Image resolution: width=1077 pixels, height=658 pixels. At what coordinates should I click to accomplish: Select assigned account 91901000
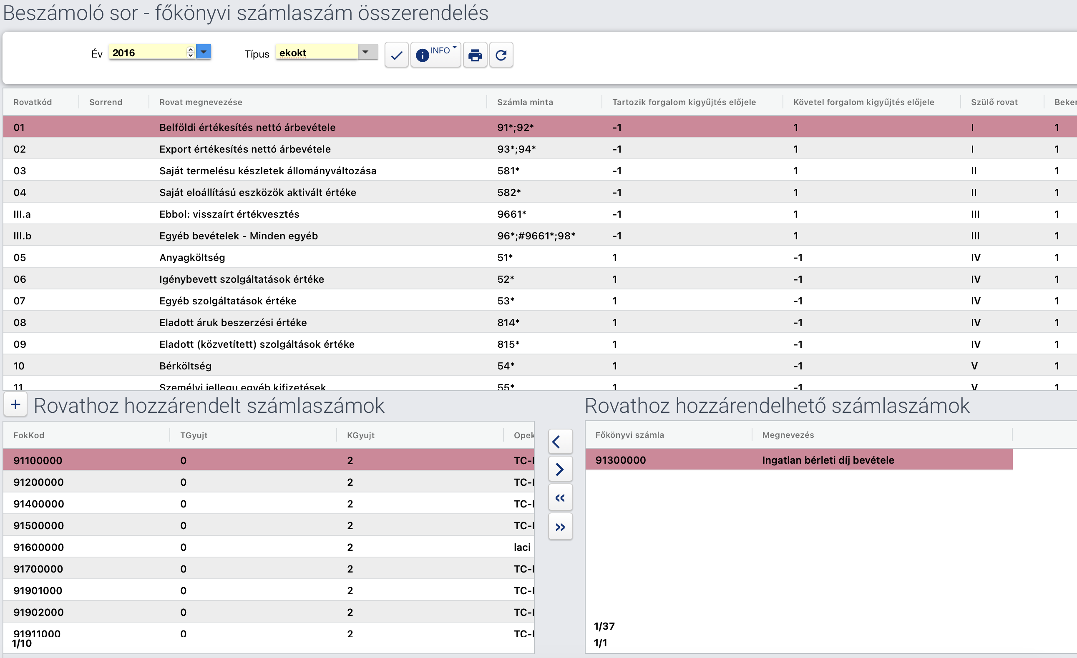(x=268, y=590)
